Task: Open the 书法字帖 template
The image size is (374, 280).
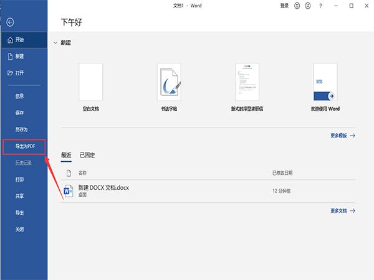Action: 169,87
